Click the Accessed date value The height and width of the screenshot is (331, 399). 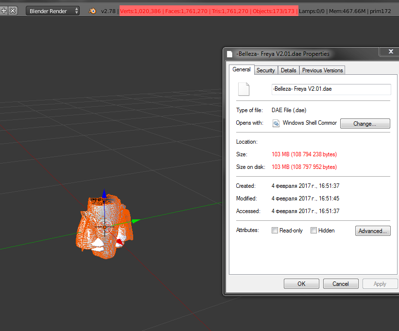coord(306,211)
